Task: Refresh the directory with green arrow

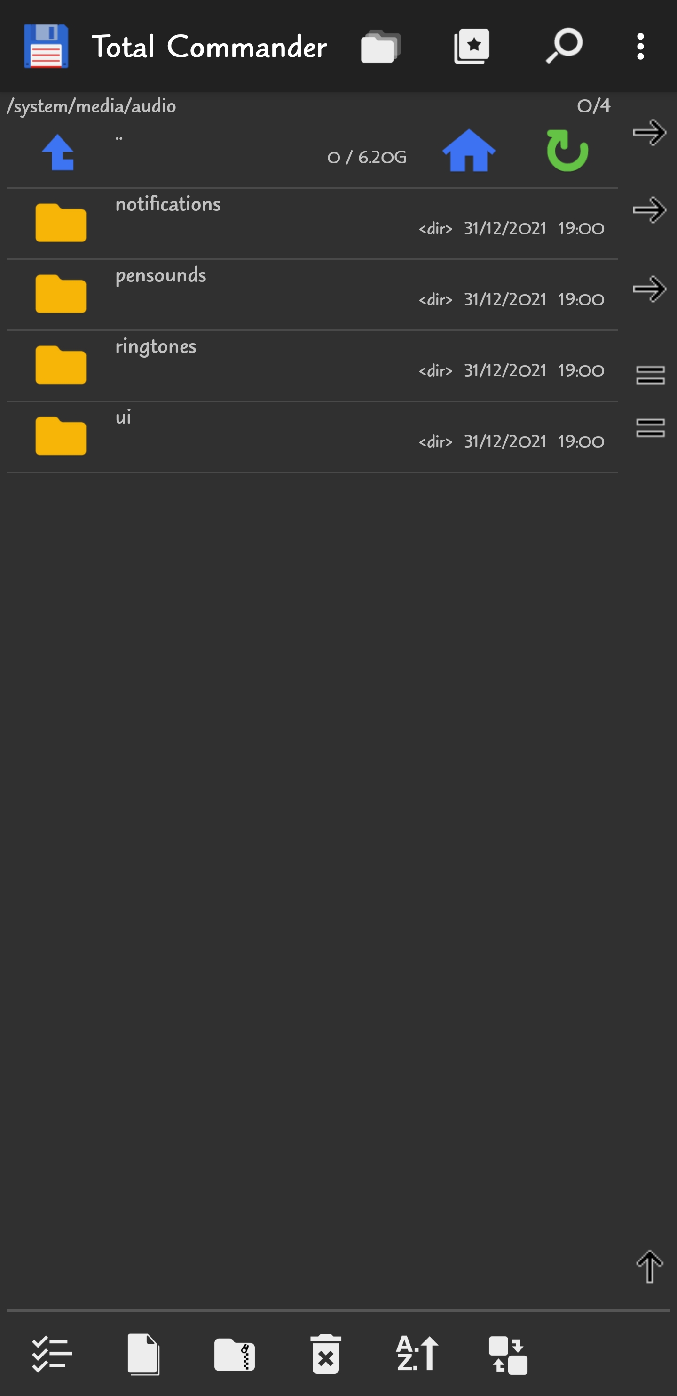Action: coord(567,150)
